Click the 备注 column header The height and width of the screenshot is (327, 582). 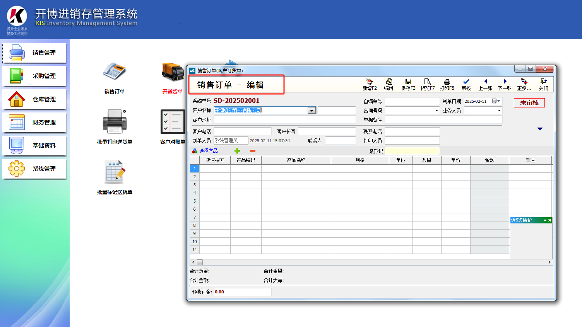click(x=530, y=160)
